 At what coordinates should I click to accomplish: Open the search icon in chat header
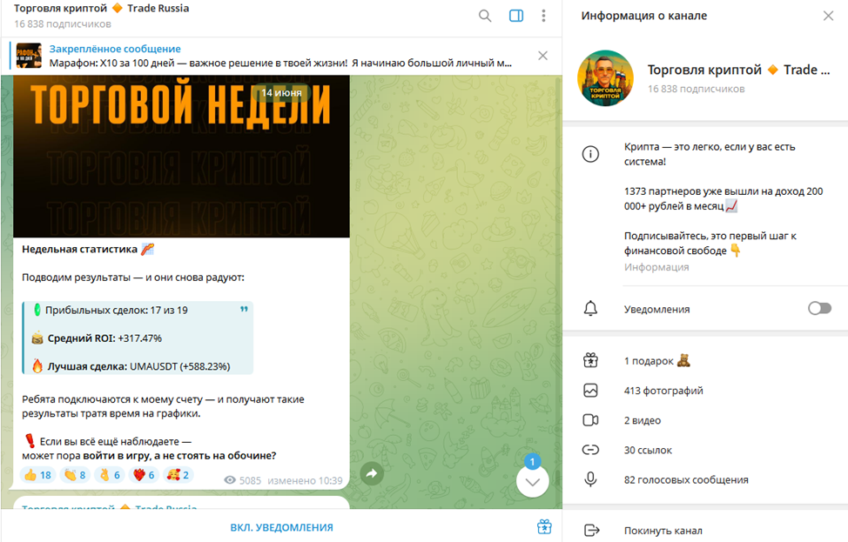point(485,16)
